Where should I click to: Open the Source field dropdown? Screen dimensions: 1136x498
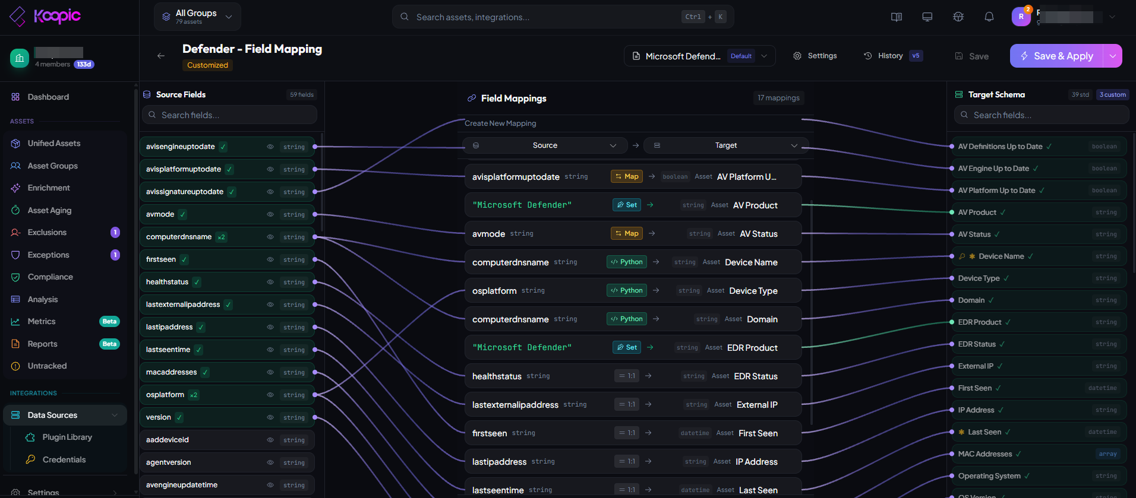545,145
